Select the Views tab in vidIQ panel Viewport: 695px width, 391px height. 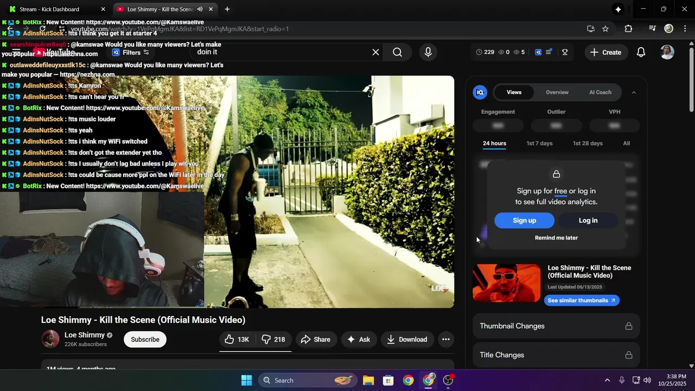click(514, 92)
